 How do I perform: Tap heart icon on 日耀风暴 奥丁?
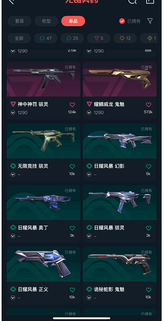(x=72, y=228)
